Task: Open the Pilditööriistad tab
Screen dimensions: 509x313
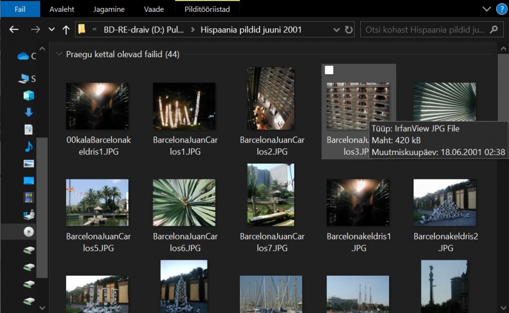Action: point(207,9)
